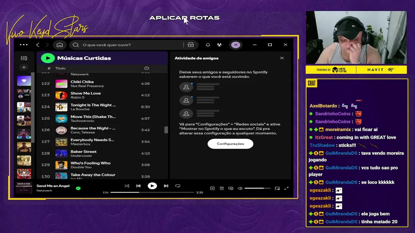Open notifications bell

208,45
